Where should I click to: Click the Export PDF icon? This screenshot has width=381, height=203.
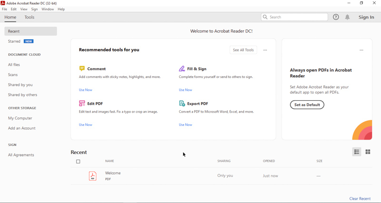[x=182, y=103]
